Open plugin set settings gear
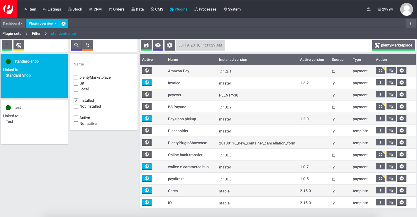 point(169,45)
